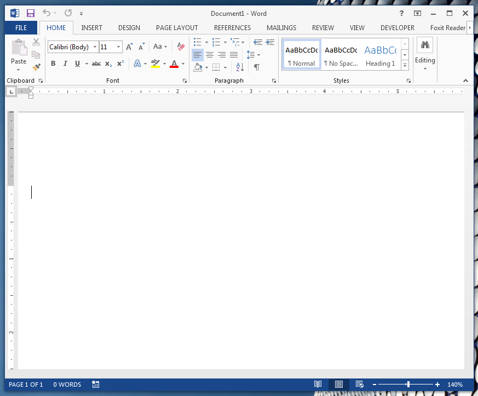Click the Paste clipboard icon
The height and width of the screenshot is (396, 478).
19,47
